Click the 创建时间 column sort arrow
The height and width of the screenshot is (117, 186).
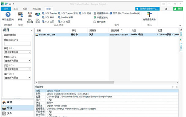click(x=121, y=30)
